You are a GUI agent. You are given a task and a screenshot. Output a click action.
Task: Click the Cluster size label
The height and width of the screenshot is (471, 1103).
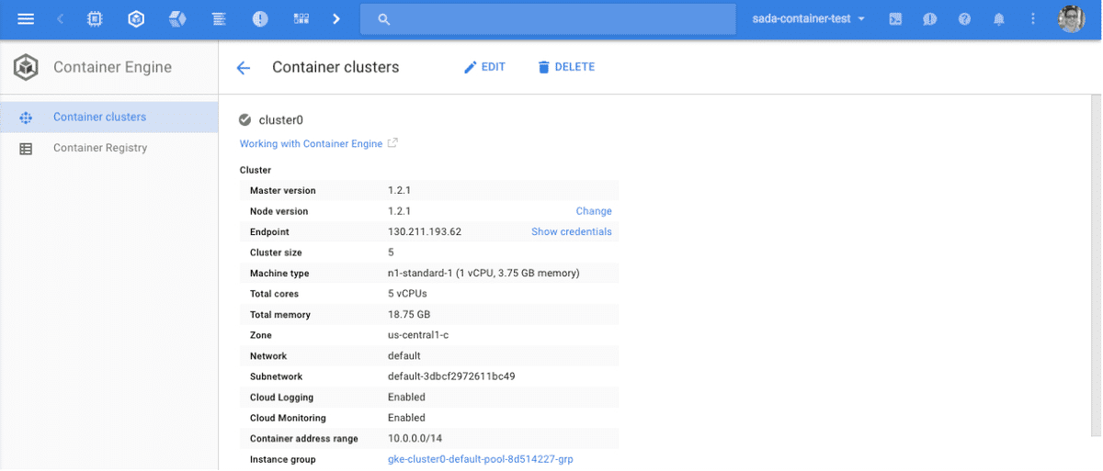[x=276, y=252]
